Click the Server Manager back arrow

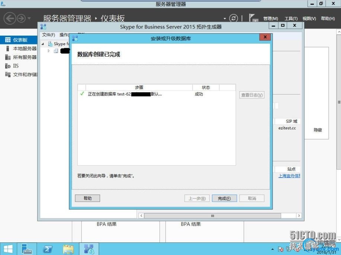pos(10,18)
